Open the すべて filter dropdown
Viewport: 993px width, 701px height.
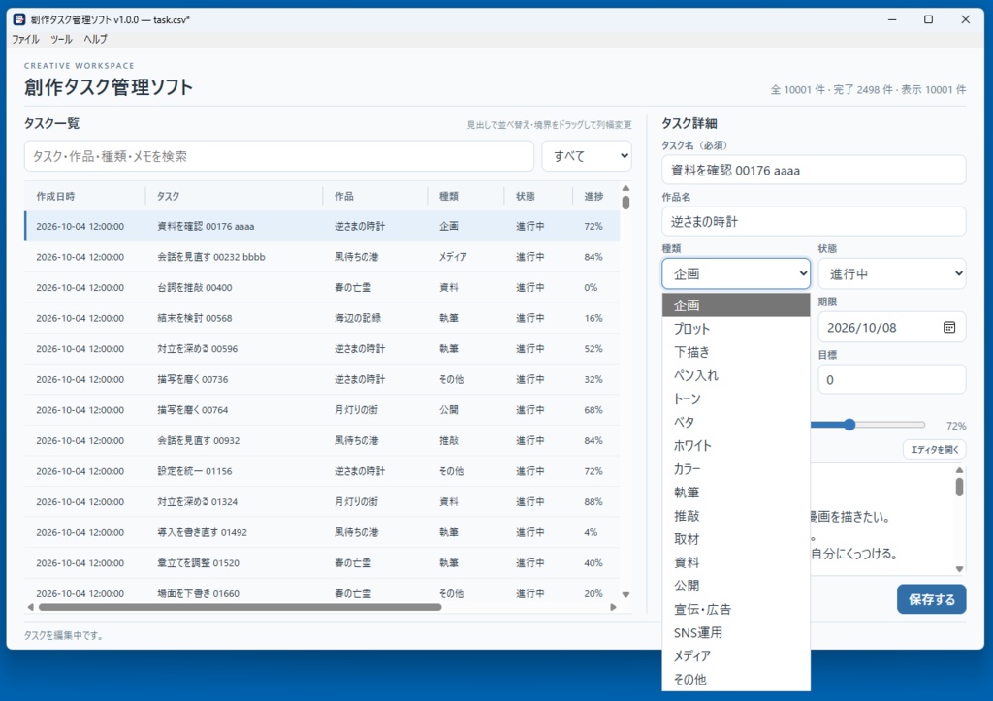tap(587, 156)
